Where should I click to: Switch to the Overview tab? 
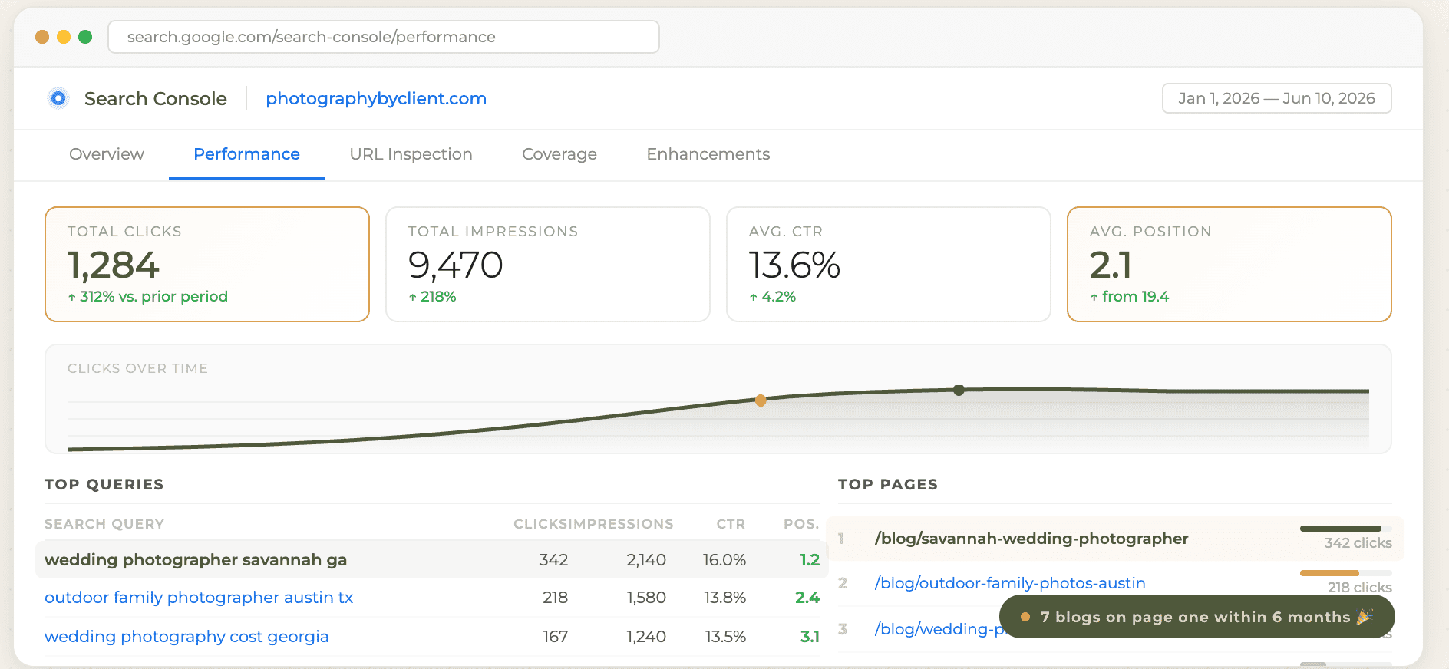point(107,154)
